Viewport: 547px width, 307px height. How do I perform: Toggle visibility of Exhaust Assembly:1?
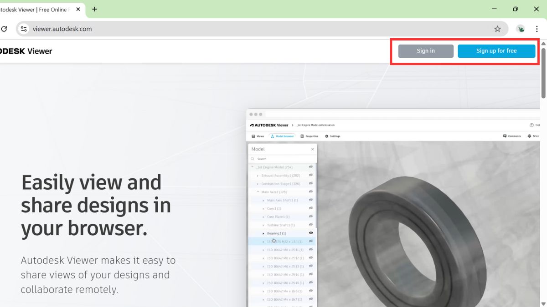pos(311,175)
